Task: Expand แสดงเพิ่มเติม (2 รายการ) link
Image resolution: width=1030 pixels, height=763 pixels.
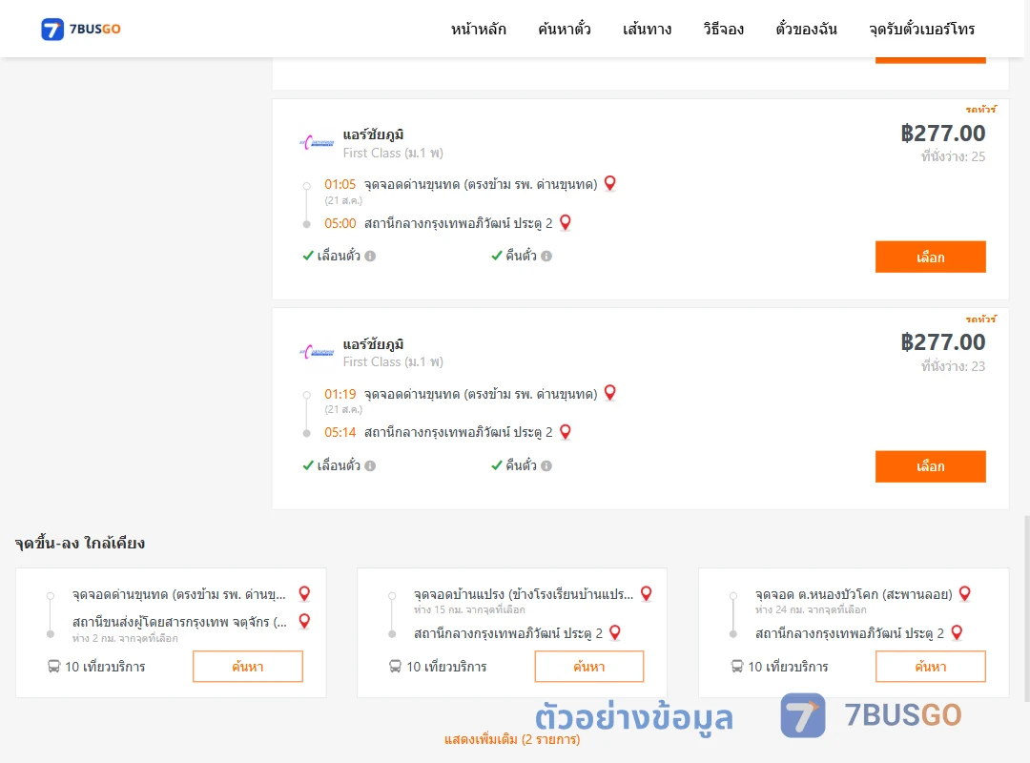Action: [x=512, y=739]
